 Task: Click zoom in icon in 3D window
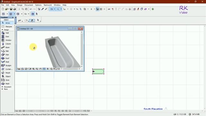click(x=33, y=69)
